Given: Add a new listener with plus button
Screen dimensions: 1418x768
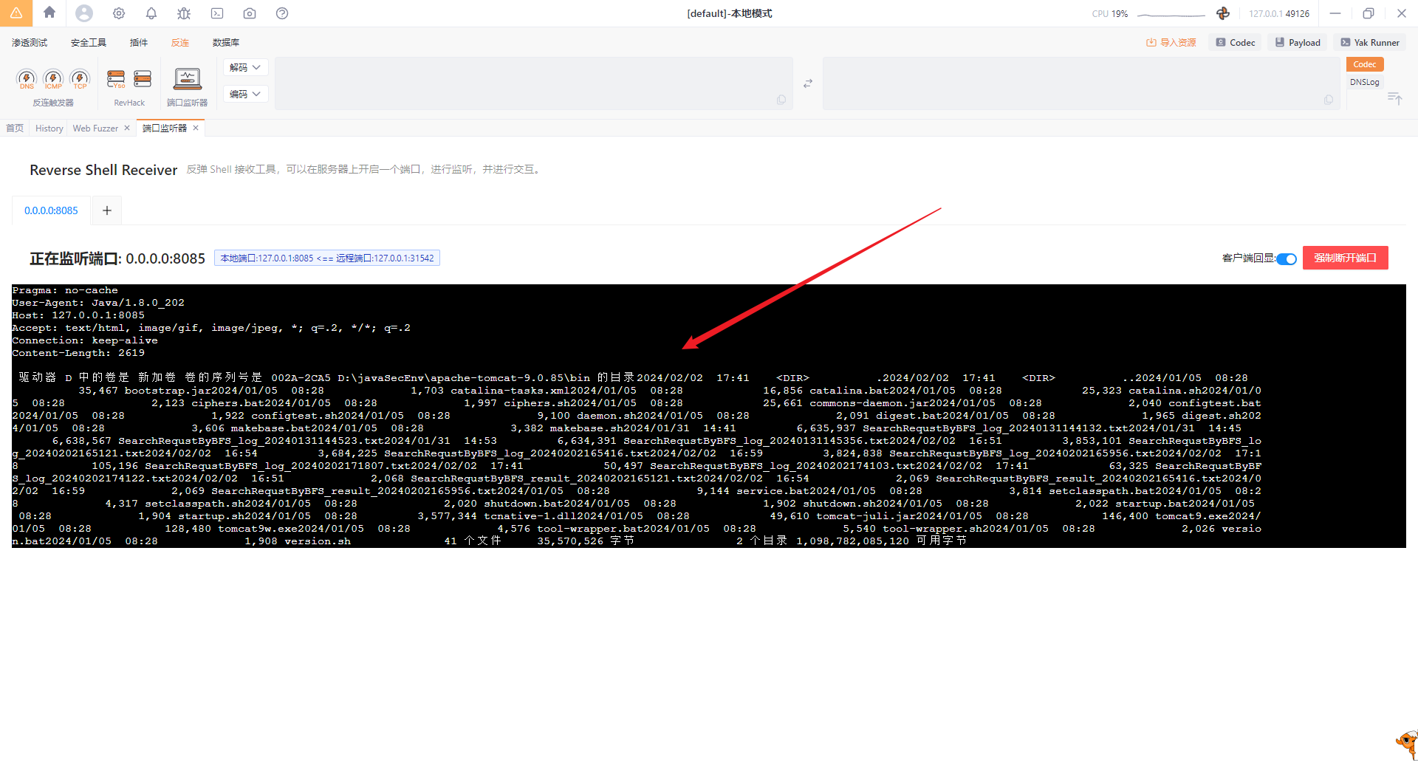Looking at the screenshot, I should click(x=107, y=210).
